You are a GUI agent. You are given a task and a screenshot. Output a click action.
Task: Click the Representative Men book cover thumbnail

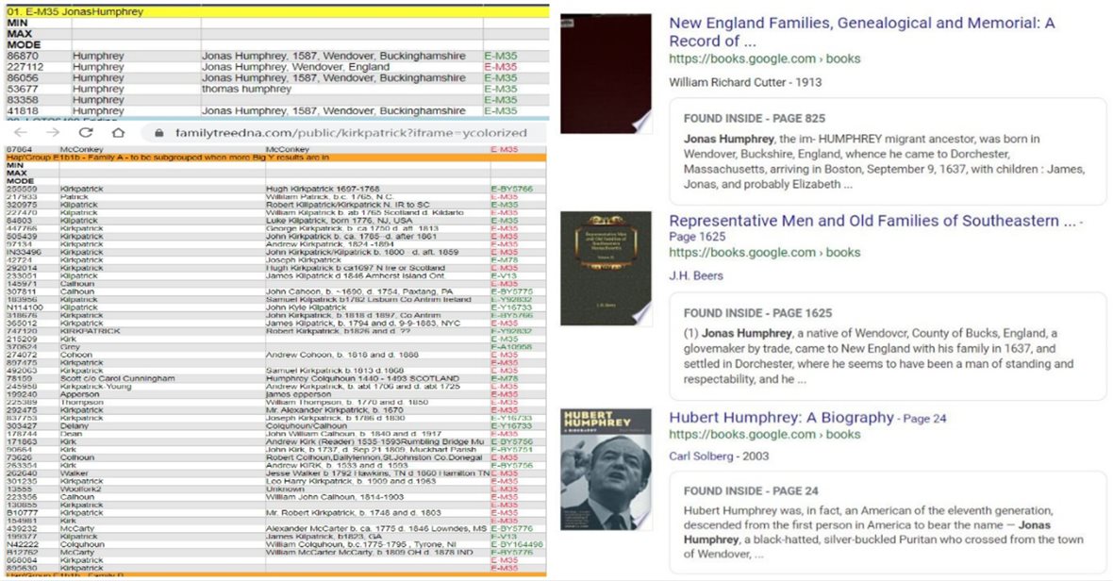click(x=606, y=269)
